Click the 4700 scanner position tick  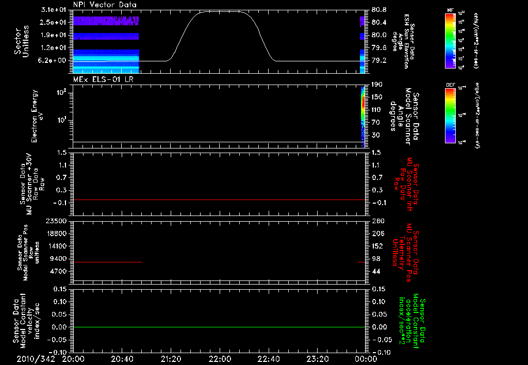point(58,271)
